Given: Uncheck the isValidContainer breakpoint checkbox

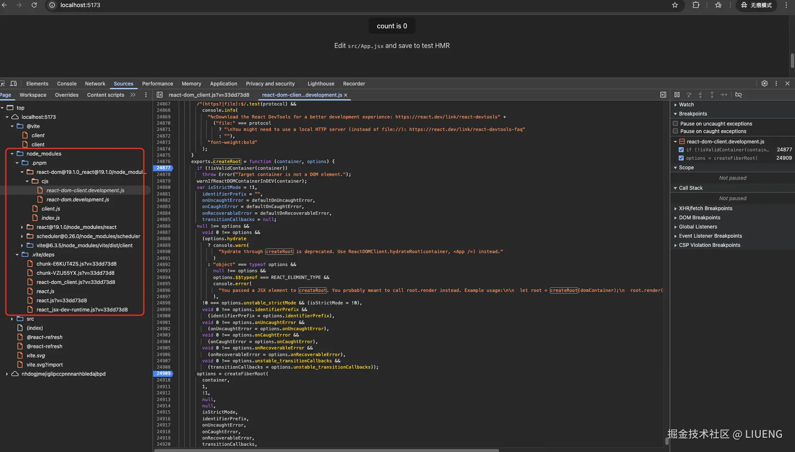Looking at the screenshot, I should pos(681,150).
